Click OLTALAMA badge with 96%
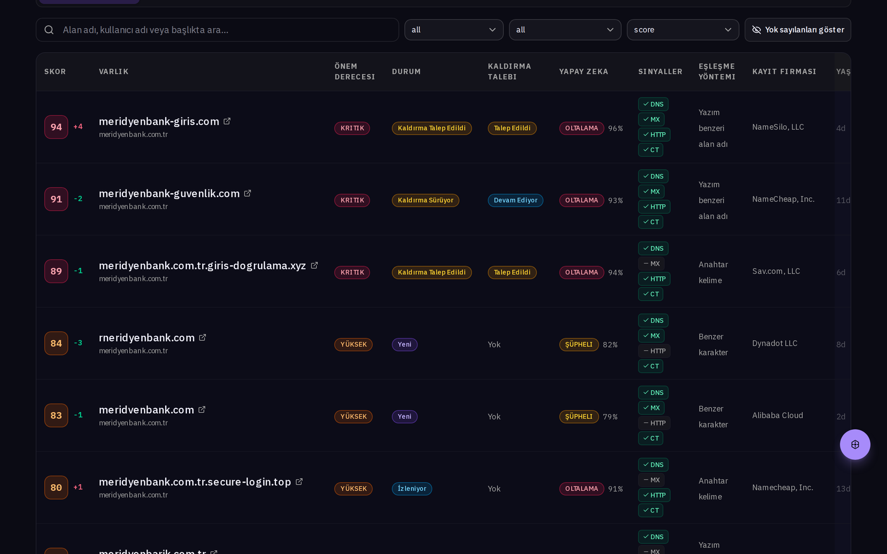887x554 pixels. pyautogui.click(x=582, y=128)
